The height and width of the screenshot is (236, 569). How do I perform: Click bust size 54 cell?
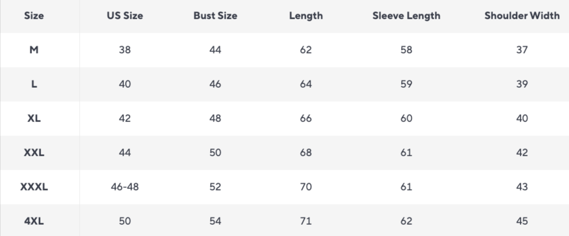pos(215,221)
